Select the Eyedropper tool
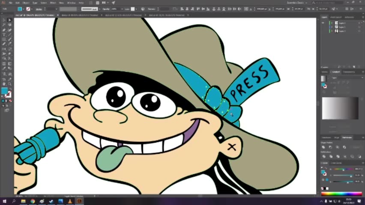The image size is (365, 205). coord(4,68)
